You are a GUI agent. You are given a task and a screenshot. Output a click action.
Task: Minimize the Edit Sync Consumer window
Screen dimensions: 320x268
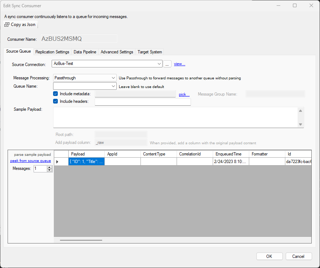tap(278, 5)
